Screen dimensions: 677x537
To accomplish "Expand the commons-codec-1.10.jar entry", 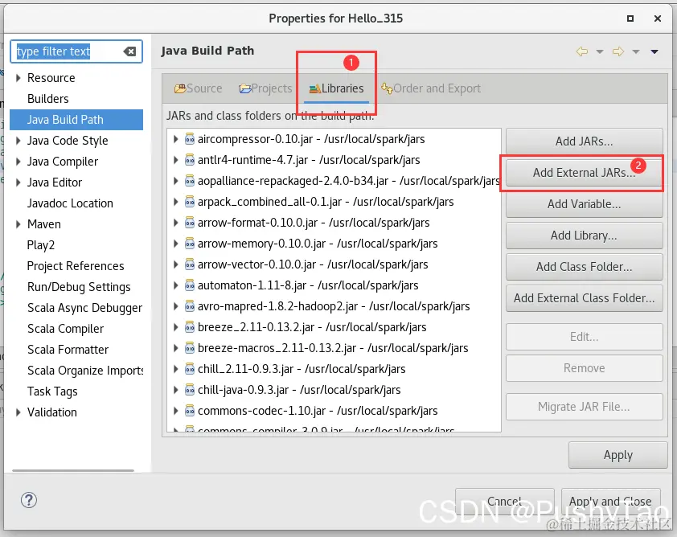I will point(176,411).
